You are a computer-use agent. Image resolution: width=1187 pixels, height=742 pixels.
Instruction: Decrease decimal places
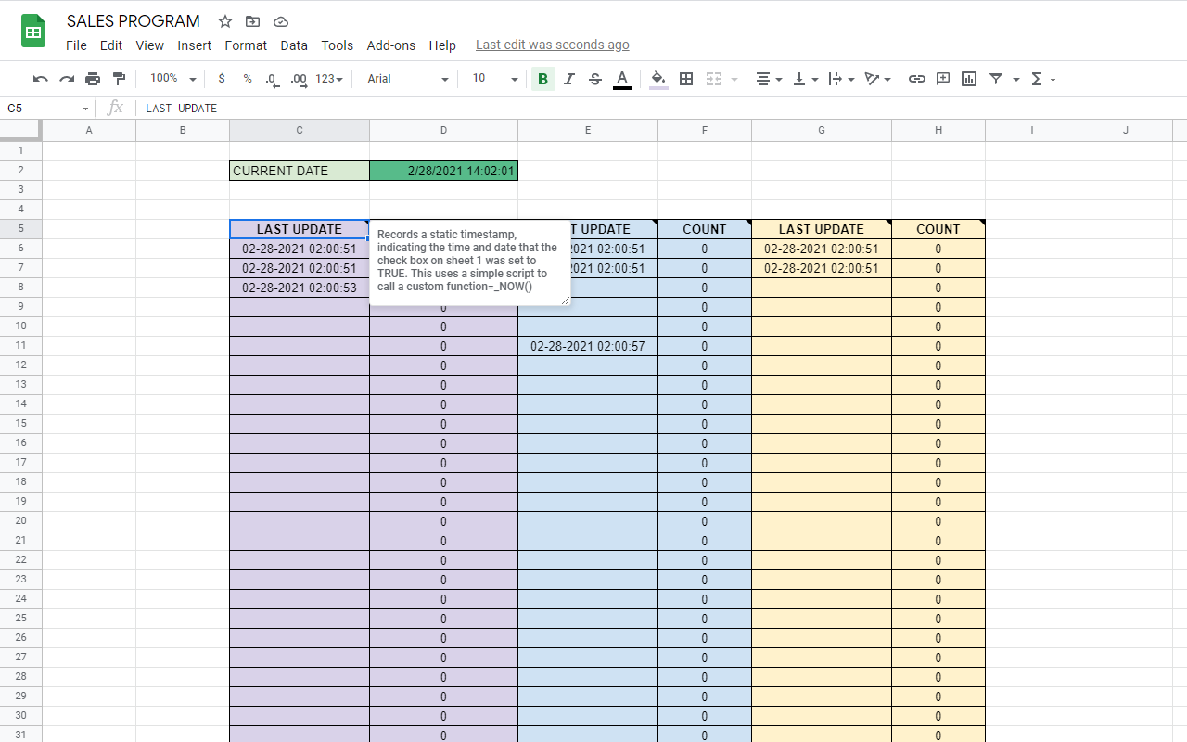[272, 79]
